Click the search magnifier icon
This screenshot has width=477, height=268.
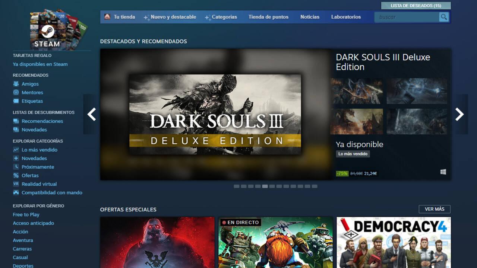[x=444, y=17]
